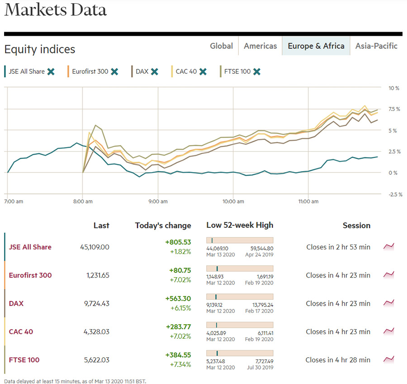407x384 pixels.
Task: Remove FTSE 100 series with its X icon
Action: pos(257,72)
